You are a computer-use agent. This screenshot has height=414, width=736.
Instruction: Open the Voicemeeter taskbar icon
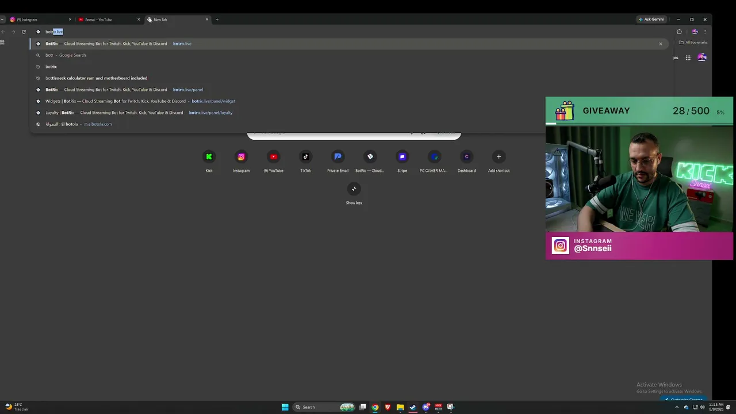(438, 407)
